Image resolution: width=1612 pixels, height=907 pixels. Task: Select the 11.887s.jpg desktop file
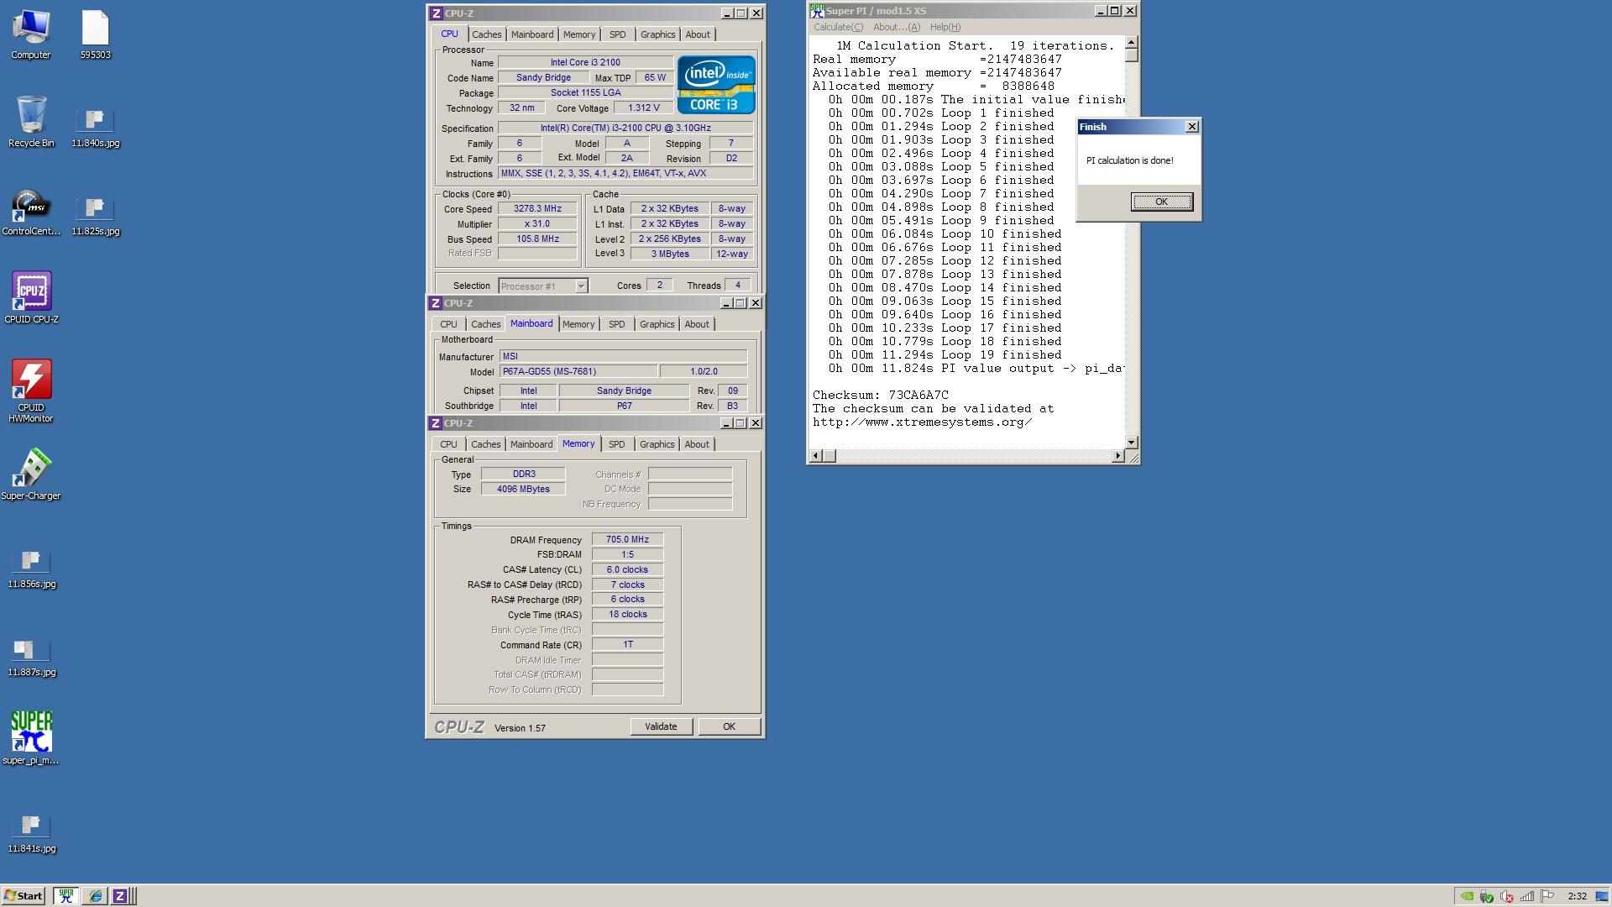(x=32, y=658)
